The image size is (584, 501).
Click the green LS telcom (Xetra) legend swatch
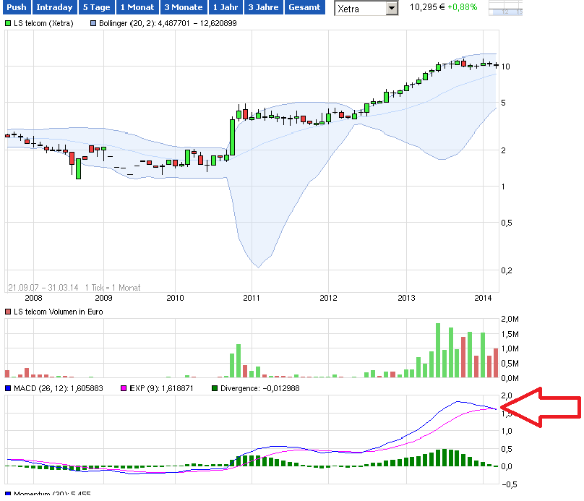click(9, 24)
